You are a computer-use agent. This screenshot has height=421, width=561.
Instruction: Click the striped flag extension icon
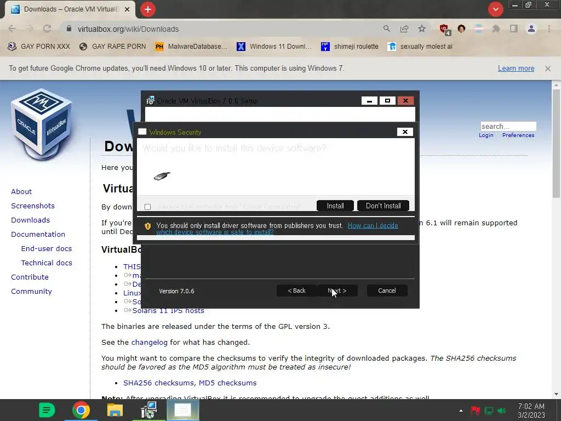coord(479,29)
